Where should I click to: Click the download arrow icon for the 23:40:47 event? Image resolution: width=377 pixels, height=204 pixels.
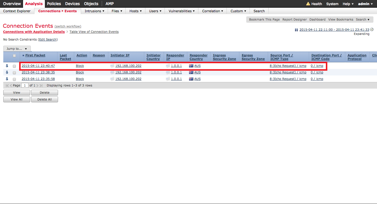[x=7, y=66]
